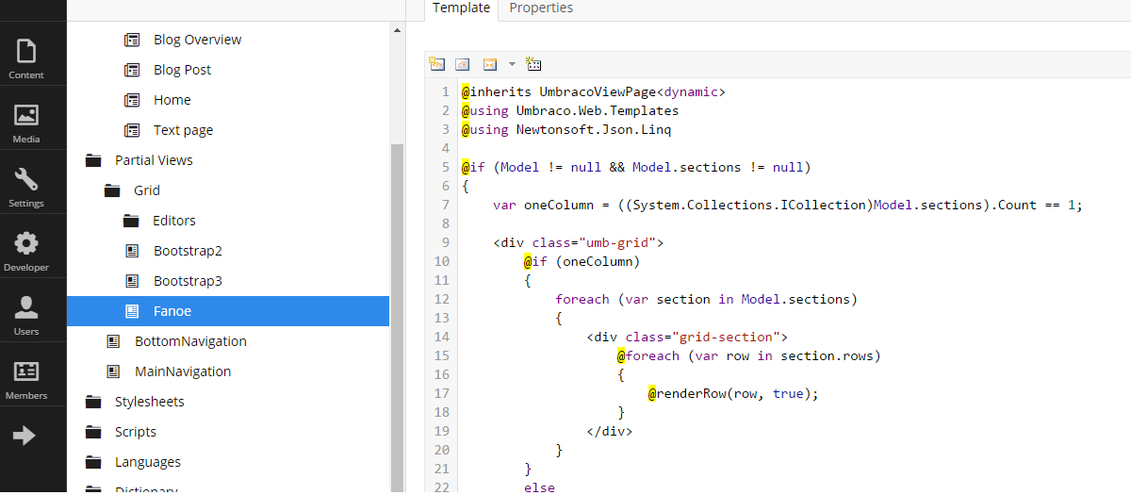Switch to the Template tab
Viewport: 1131px width, 495px height.
coord(462,8)
